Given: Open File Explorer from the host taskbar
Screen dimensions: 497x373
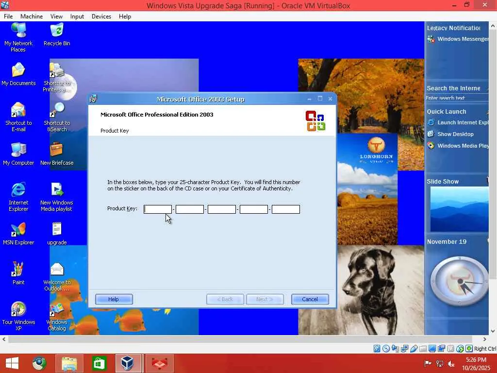Looking at the screenshot, I should point(69,363).
